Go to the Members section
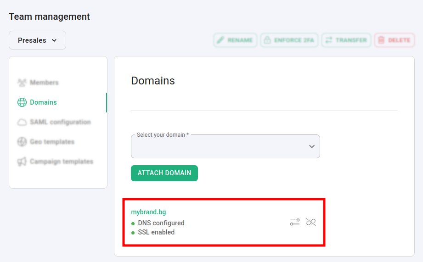The image size is (423, 262). [44, 83]
